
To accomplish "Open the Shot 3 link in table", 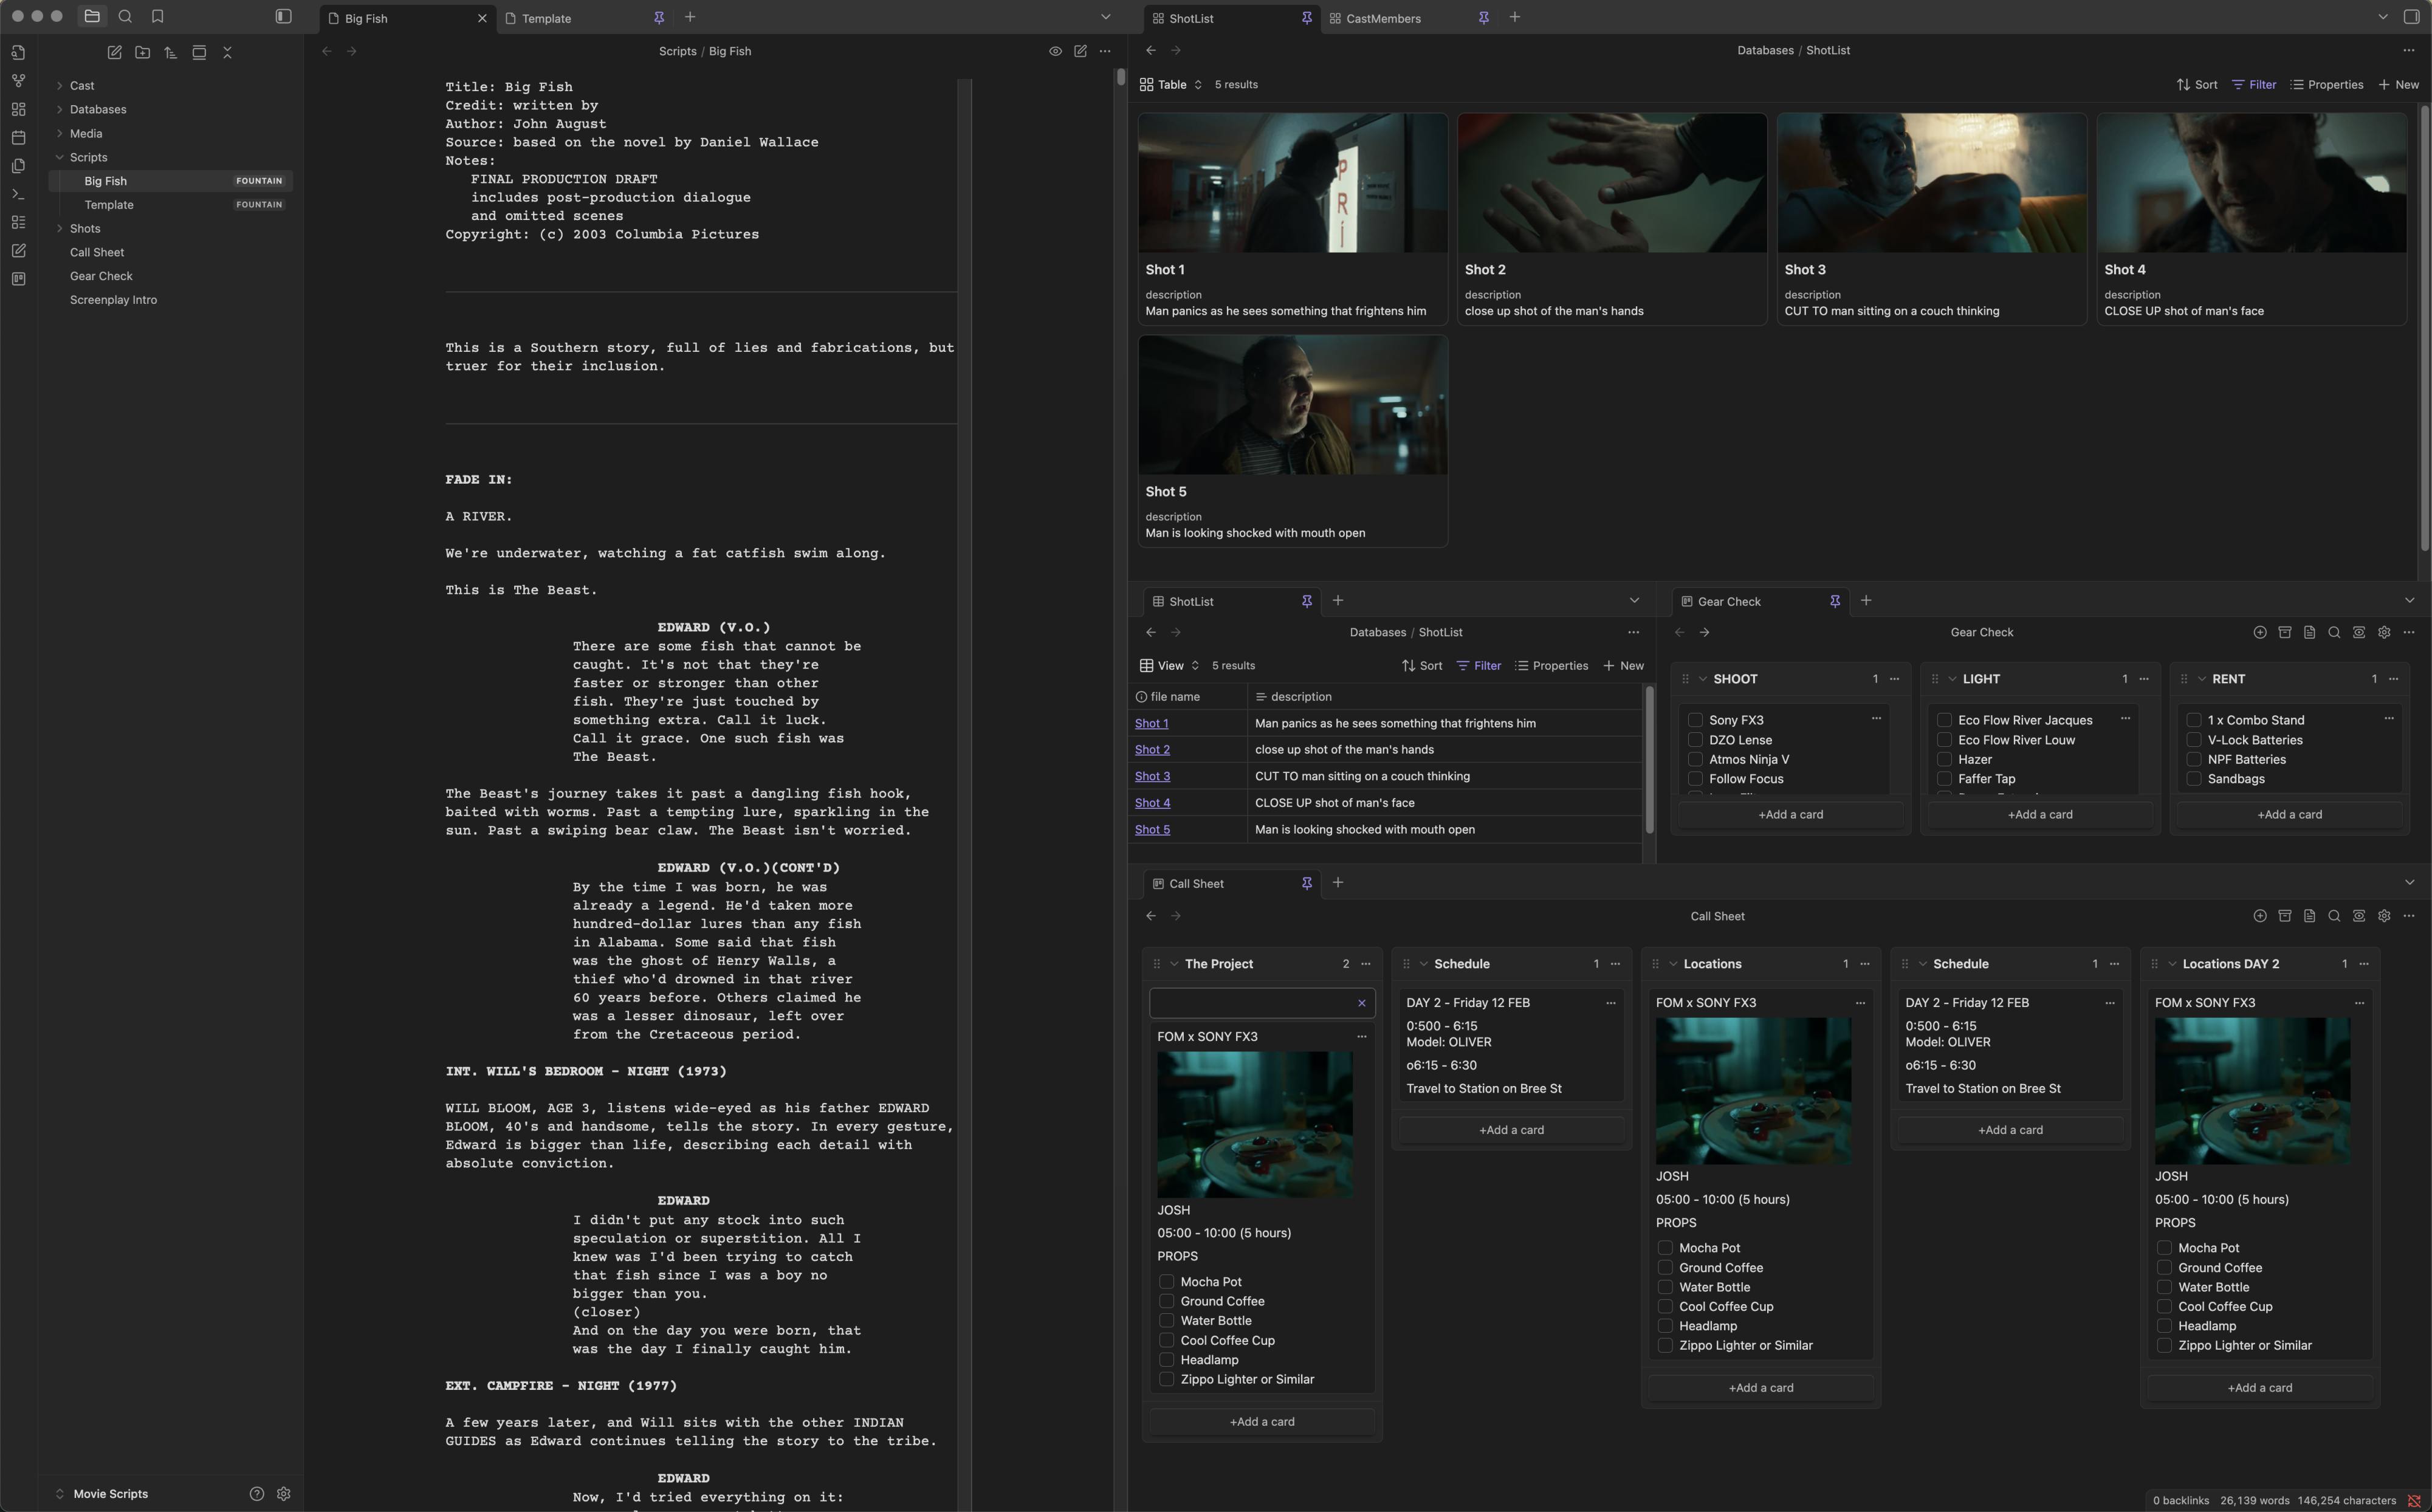I will click(1152, 776).
